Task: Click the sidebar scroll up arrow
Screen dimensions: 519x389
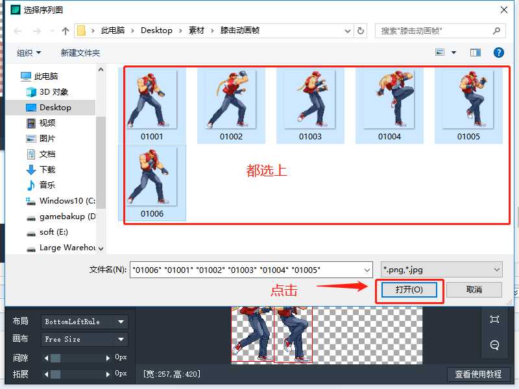Action: pos(101,70)
